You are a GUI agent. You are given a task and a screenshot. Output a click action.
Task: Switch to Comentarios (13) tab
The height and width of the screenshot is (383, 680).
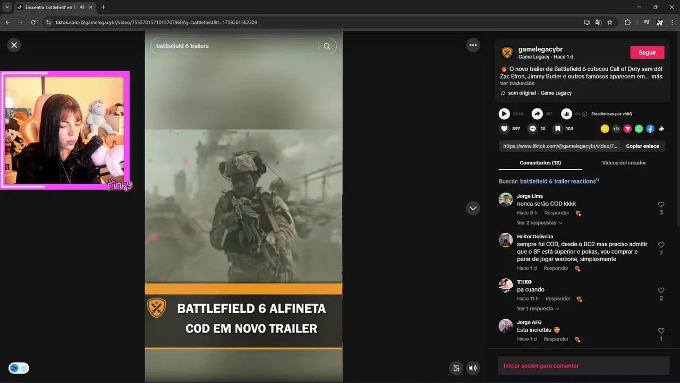tap(540, 163)
